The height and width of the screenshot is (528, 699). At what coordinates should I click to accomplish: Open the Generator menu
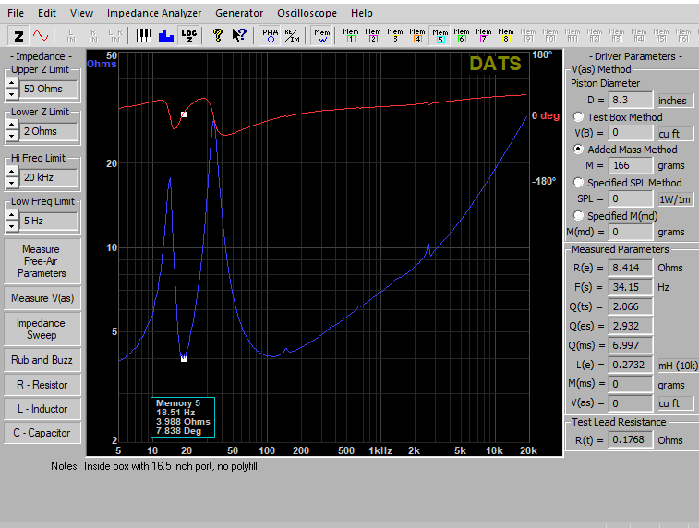coord(239,13)
